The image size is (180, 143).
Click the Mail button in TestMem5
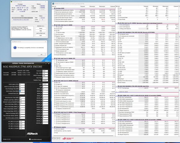[40, 31]
